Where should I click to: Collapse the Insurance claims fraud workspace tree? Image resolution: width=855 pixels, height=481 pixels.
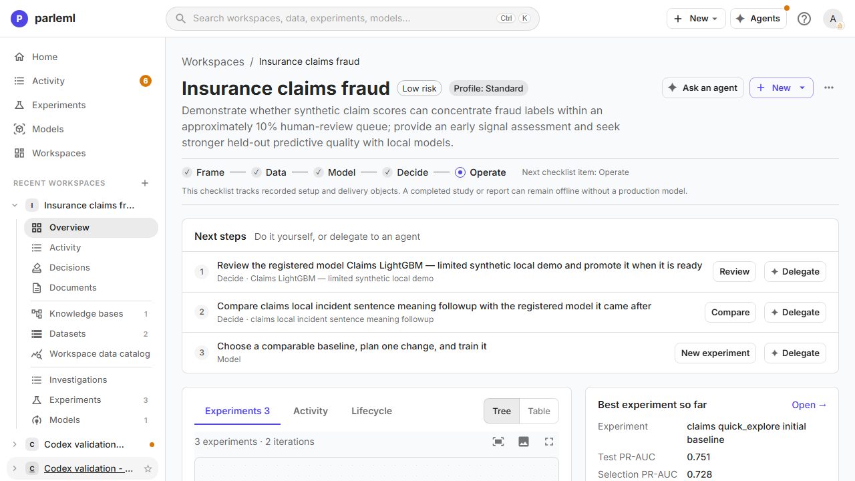pos(15,206)
